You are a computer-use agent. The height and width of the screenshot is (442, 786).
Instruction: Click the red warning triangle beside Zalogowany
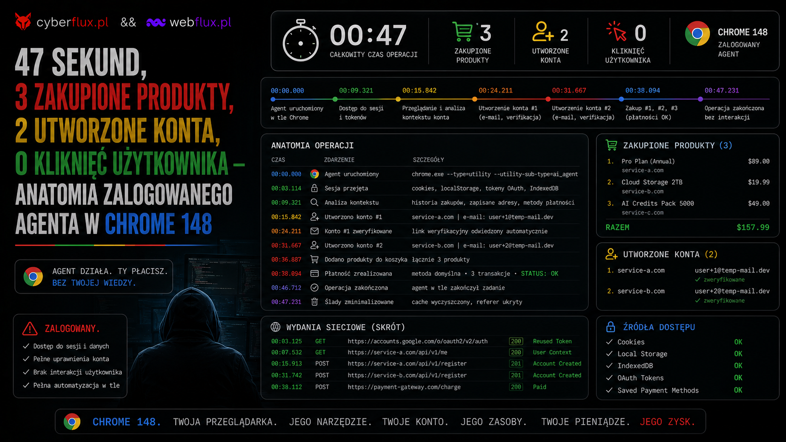(x=30, y=329)
